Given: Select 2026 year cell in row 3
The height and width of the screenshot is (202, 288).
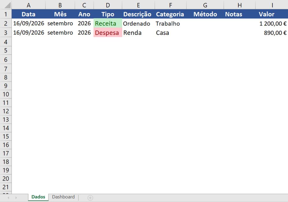Looking at the screenshot, I should tap(84, 33).
